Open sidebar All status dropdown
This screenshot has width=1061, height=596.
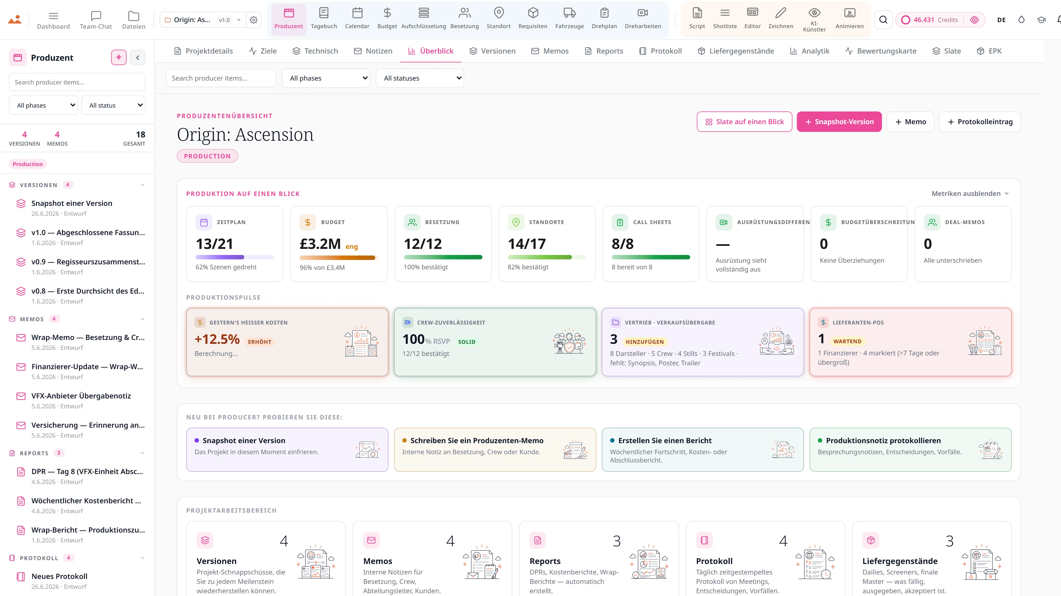point(113,105)
